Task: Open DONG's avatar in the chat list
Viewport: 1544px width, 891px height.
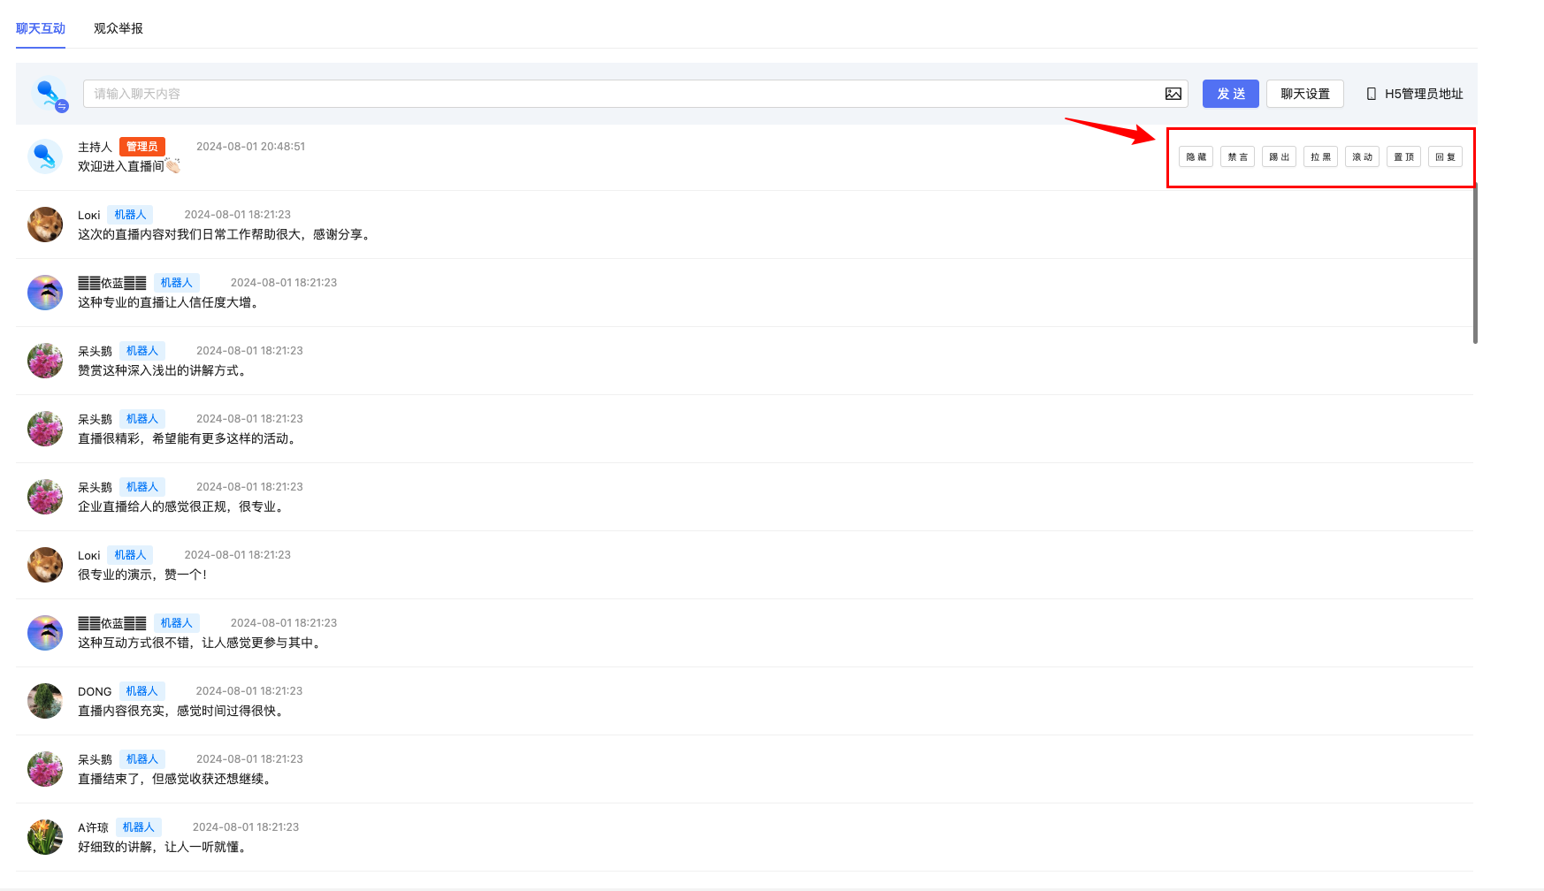Action: point(45,701)
